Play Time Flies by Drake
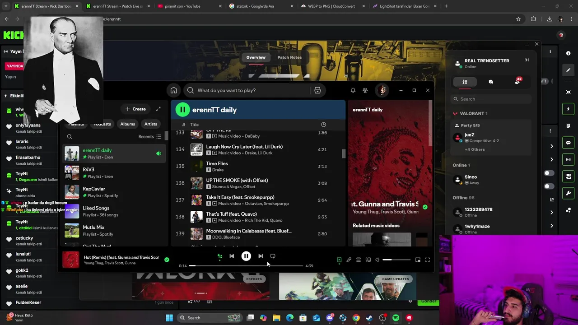The image size is (578, 325). tap(257, 167)
